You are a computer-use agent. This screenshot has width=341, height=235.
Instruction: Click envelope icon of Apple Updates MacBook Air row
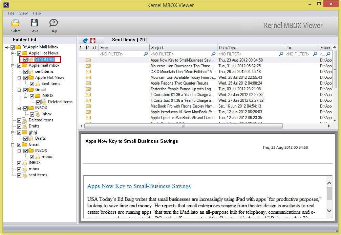click(88, 118)
